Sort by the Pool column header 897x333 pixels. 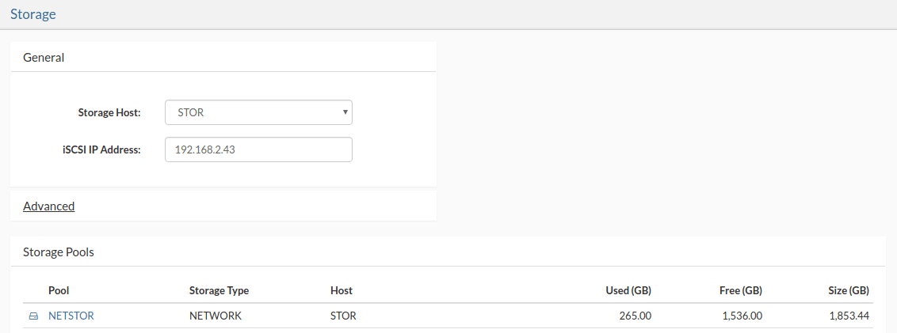tap(59, 291)
